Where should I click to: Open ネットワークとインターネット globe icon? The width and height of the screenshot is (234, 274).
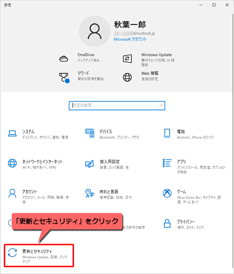pyautogui.click(x=13, y=163)
